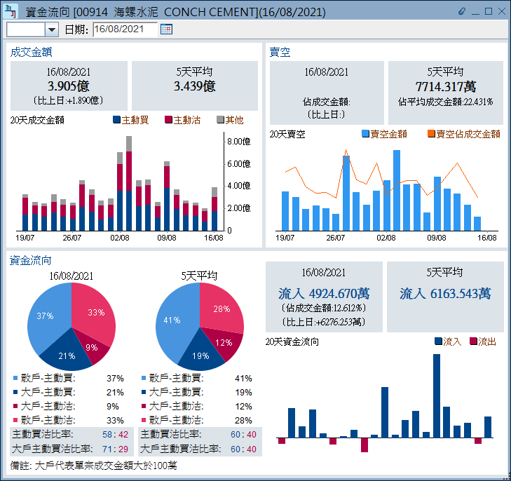Click the 成交金額 section heading

point(31,52)
